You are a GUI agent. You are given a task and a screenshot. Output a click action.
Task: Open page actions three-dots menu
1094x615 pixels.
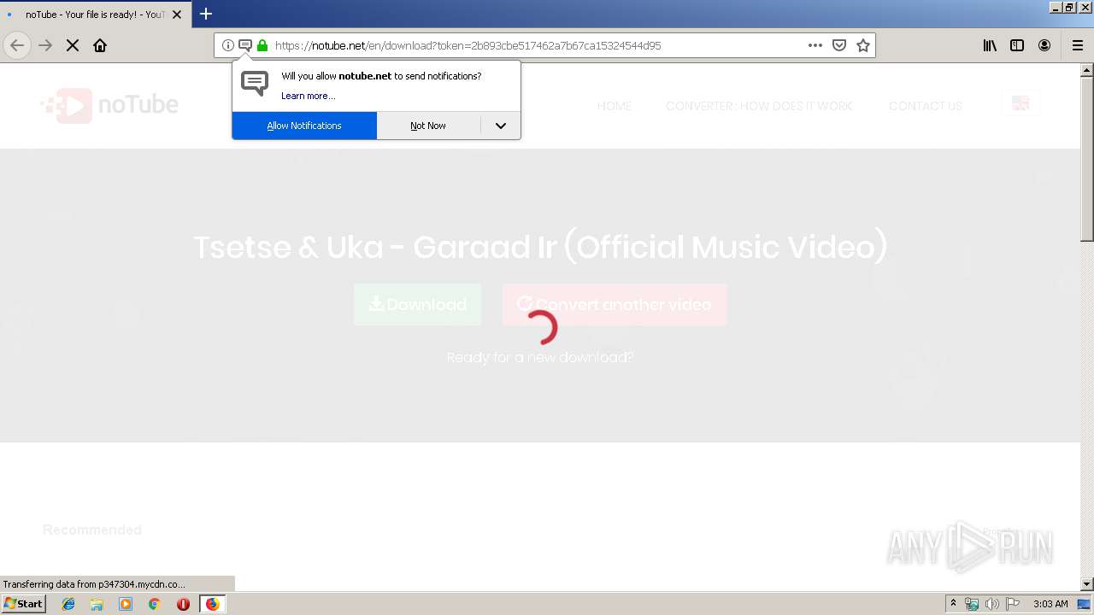click(x=815, y=45)
